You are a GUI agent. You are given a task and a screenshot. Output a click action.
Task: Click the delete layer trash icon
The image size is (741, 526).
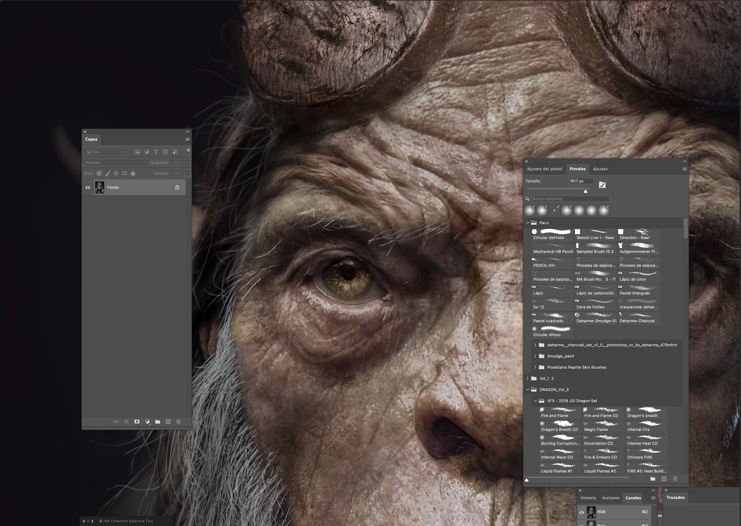(x=178, y=422)
